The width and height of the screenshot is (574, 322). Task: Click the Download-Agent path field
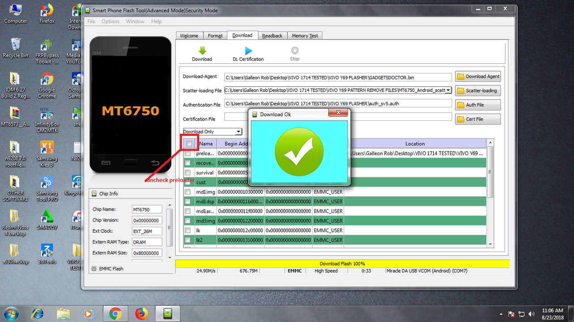point(338,77)
